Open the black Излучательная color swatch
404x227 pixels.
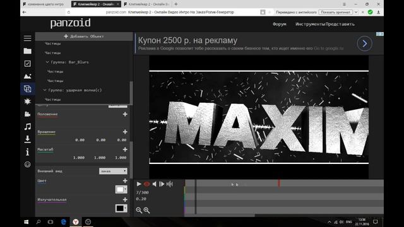121,208
